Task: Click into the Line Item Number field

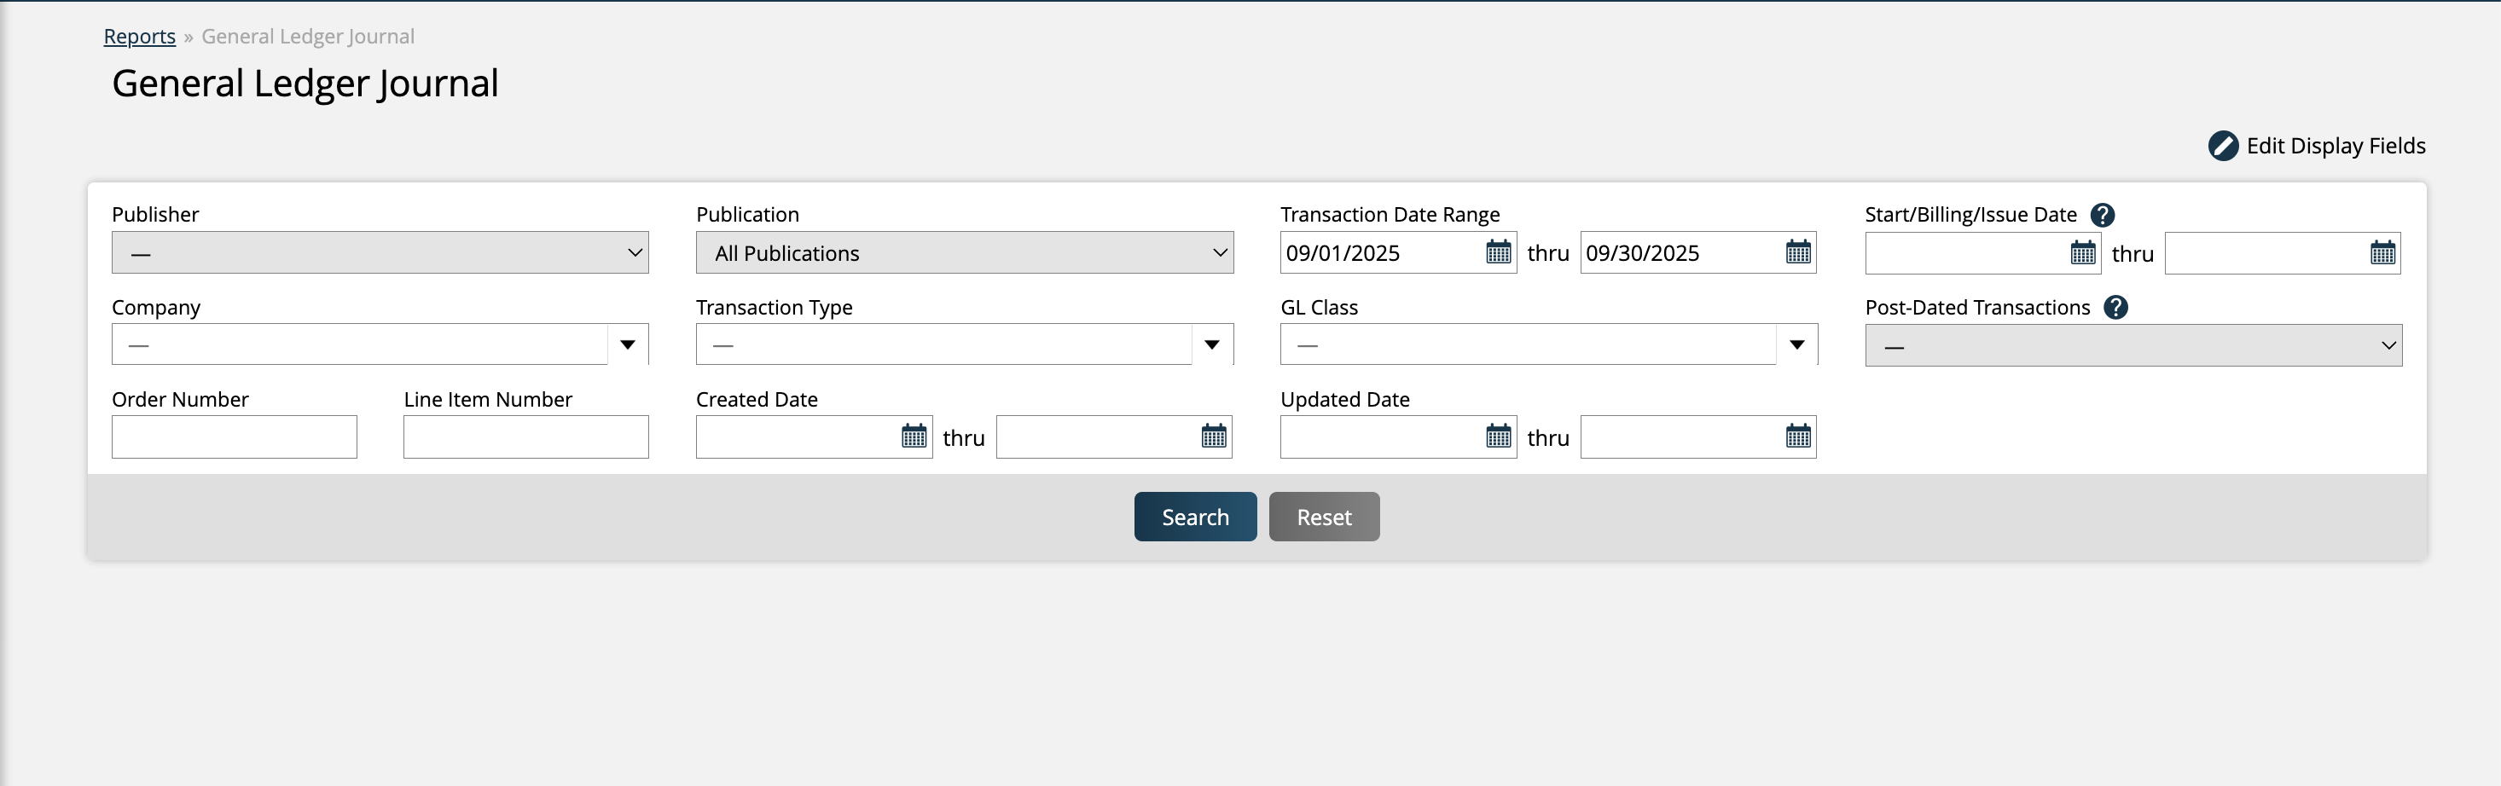Action: [525, 436]
